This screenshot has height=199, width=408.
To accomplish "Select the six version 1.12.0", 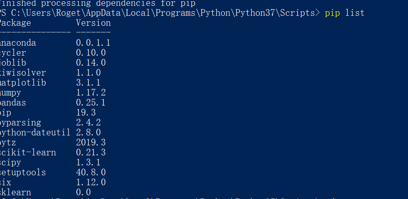I will click(x=91, y=182).
